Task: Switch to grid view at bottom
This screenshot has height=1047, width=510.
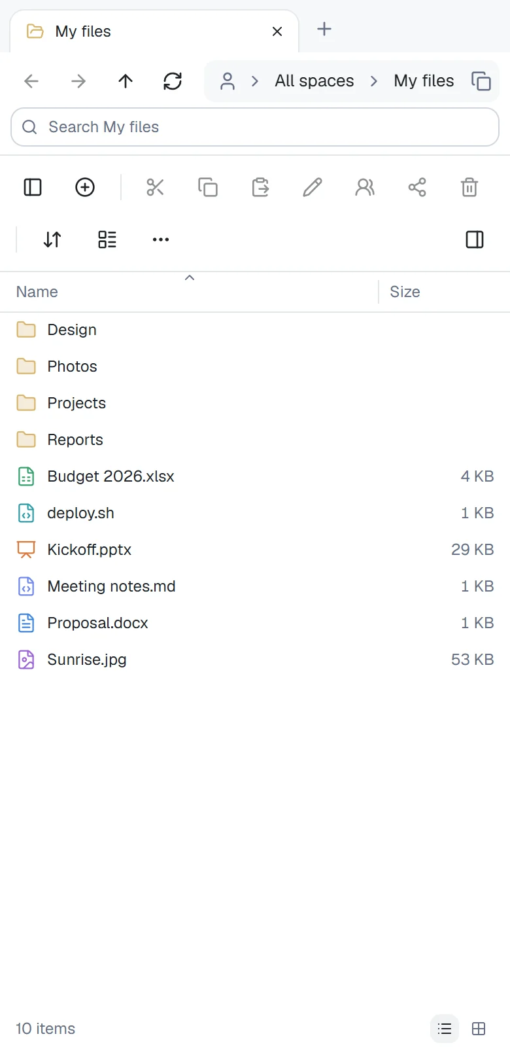Action: 479,1029
